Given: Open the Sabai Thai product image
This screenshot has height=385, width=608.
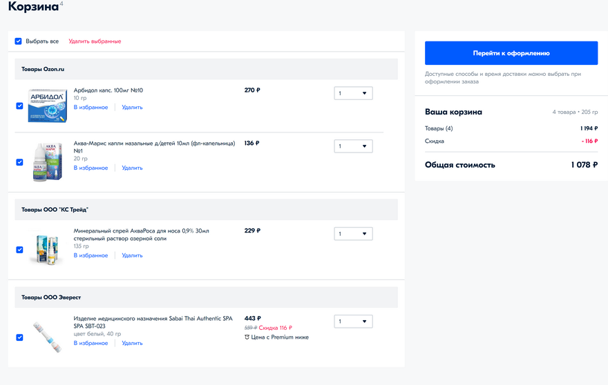Looking at the screenshot, I should point(47,337).
